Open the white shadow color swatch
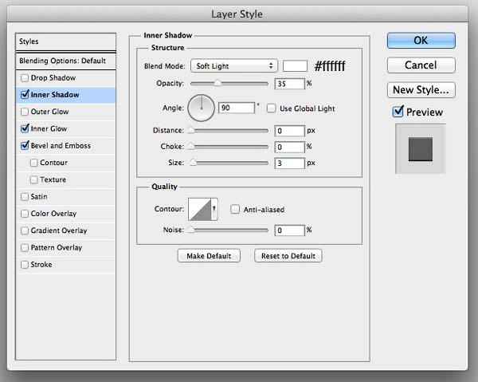478x382 pixels. coord(295,66)
